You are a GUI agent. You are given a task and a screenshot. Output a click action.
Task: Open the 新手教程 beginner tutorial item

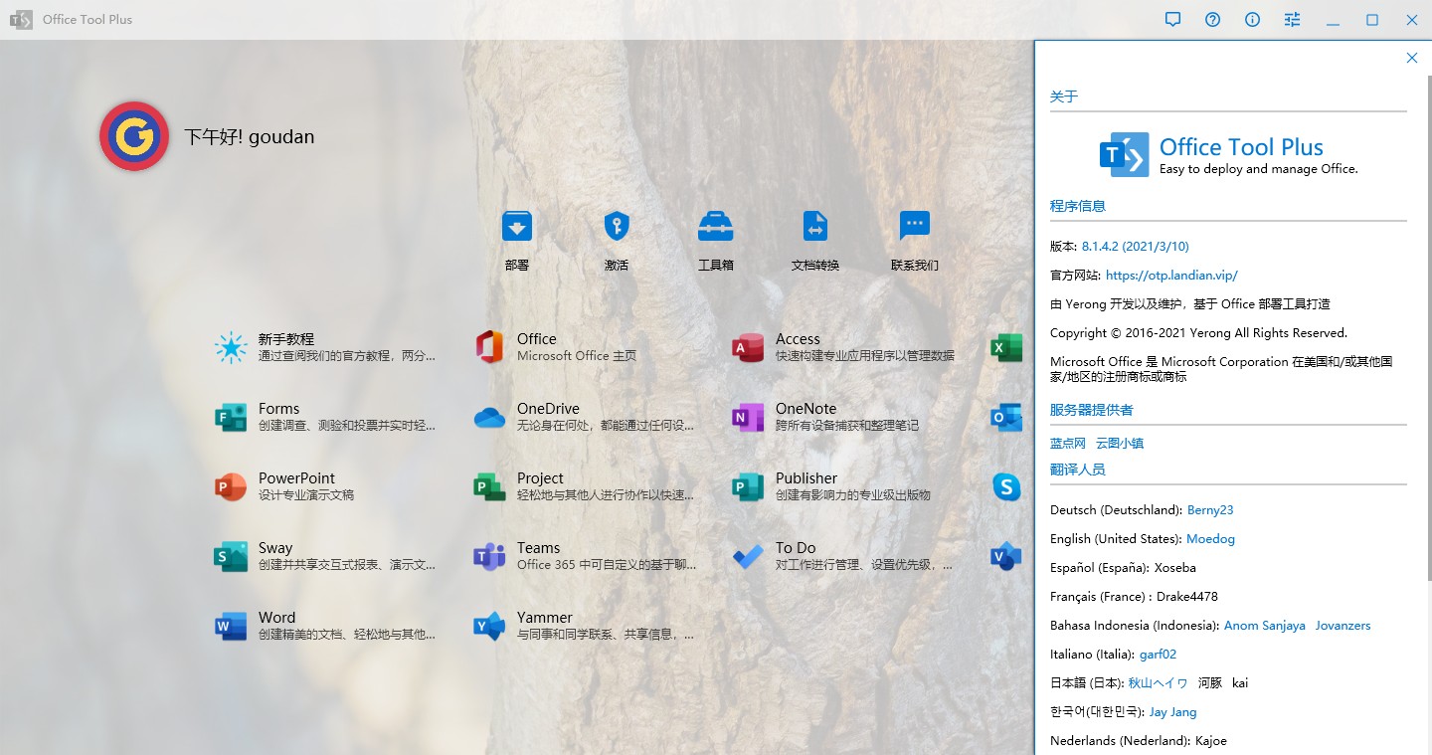click(x=286, y=347)
